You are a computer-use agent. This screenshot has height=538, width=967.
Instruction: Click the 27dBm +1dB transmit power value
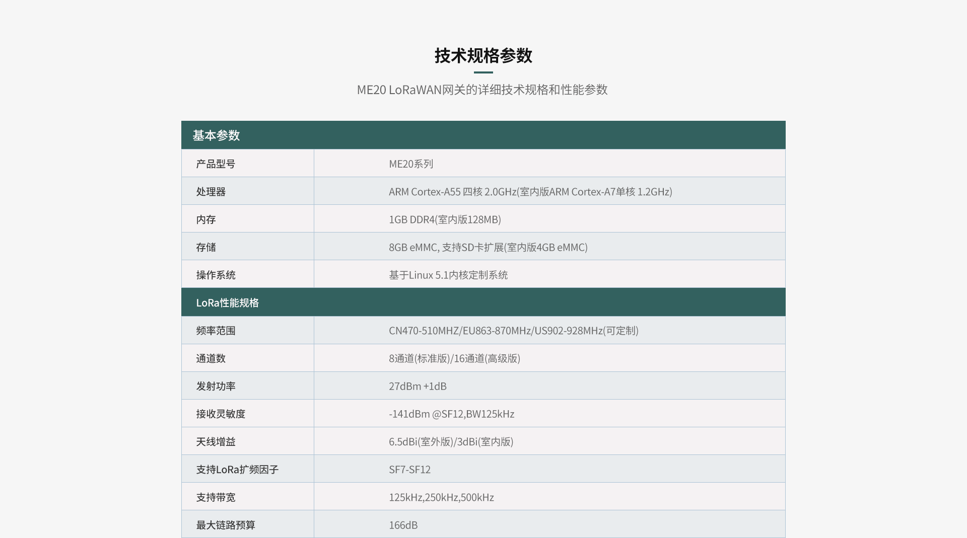pyautogui.click(x=418, y=386)
